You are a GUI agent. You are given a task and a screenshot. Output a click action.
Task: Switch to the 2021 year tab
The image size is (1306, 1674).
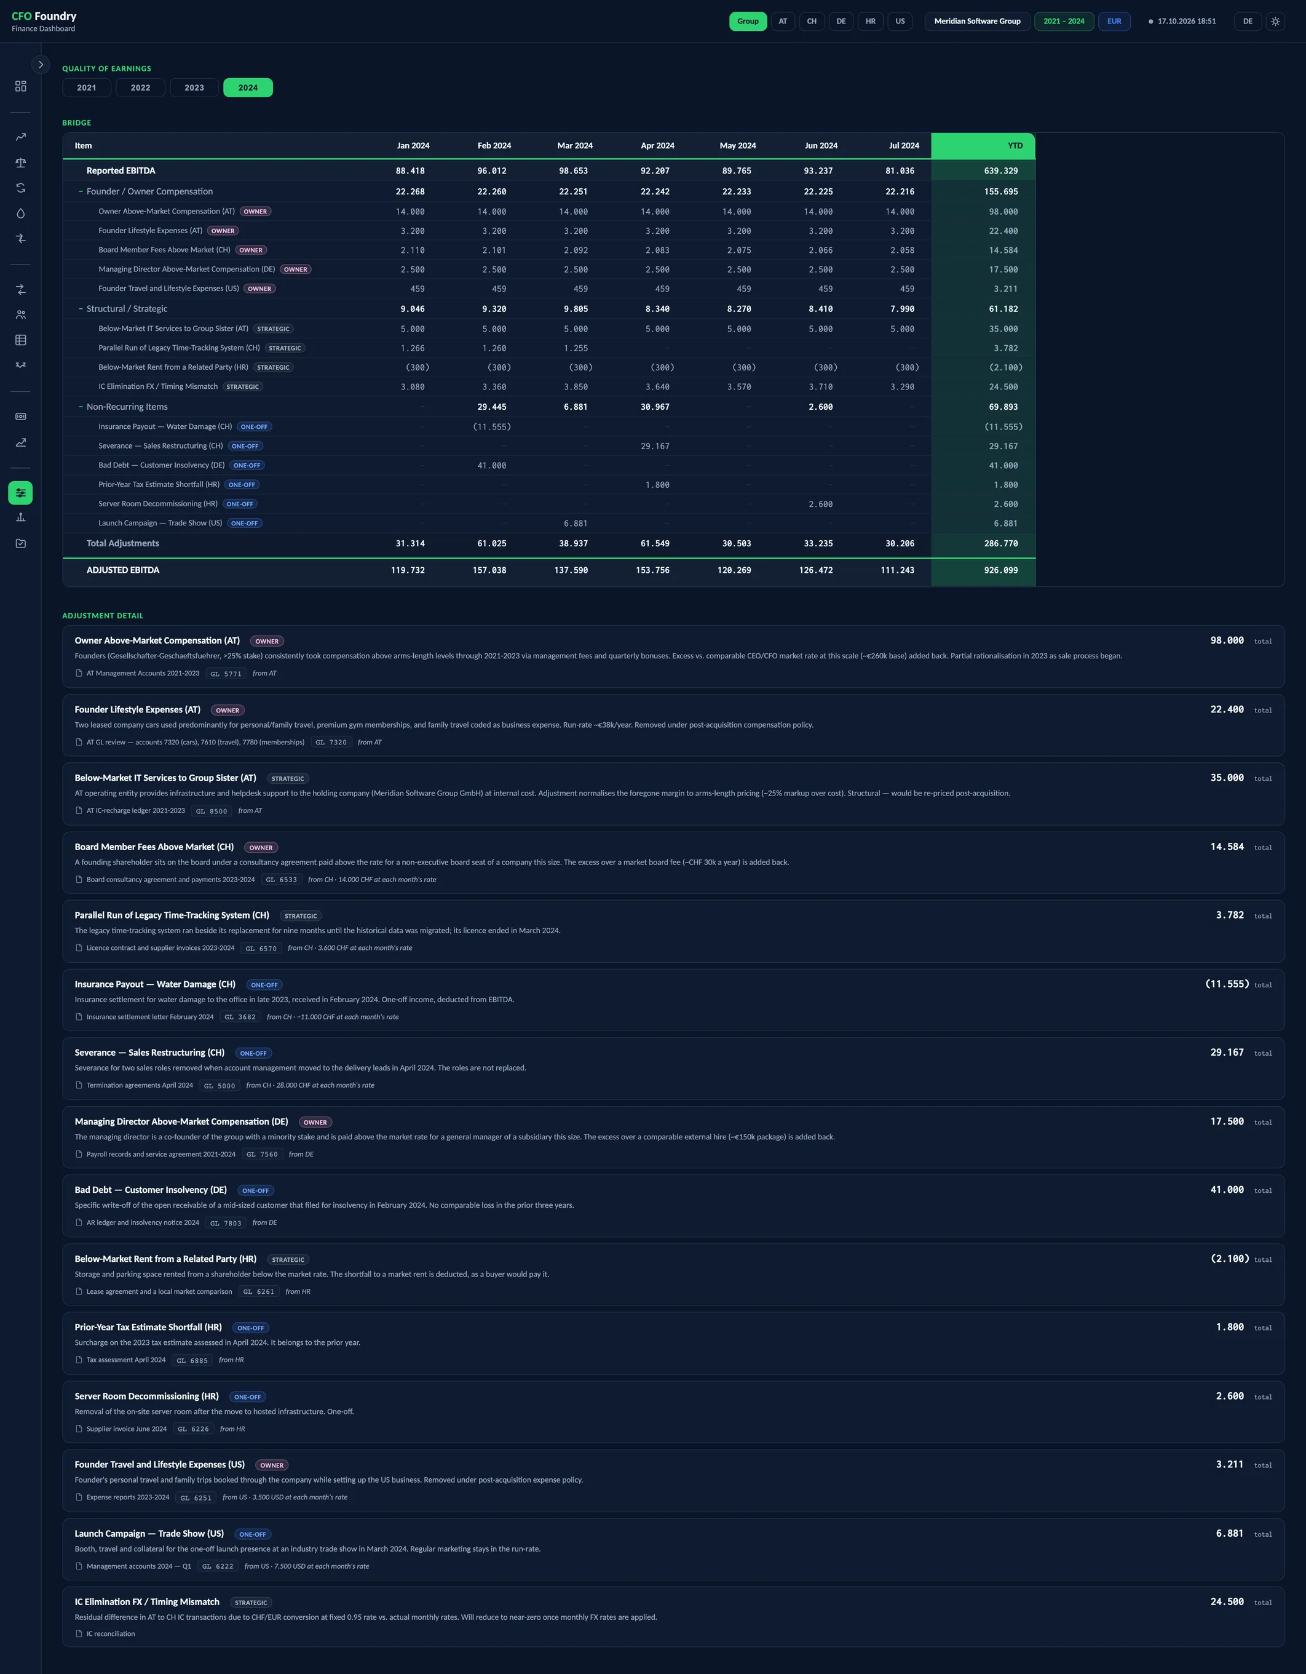(87, 87)
